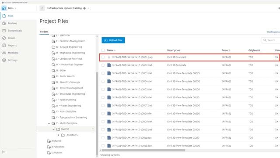280x158 pixels.
Task: Click file icon of 10005.dwt
Action: click(109, 90)
